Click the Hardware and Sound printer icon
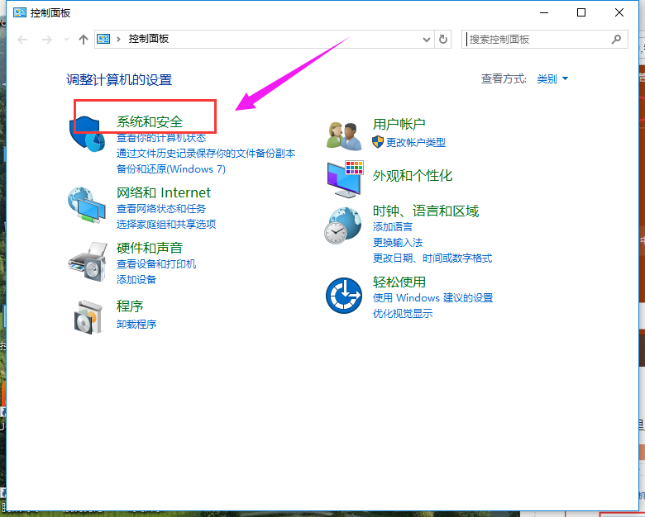 pyautogui.click(x=87, y=261)
